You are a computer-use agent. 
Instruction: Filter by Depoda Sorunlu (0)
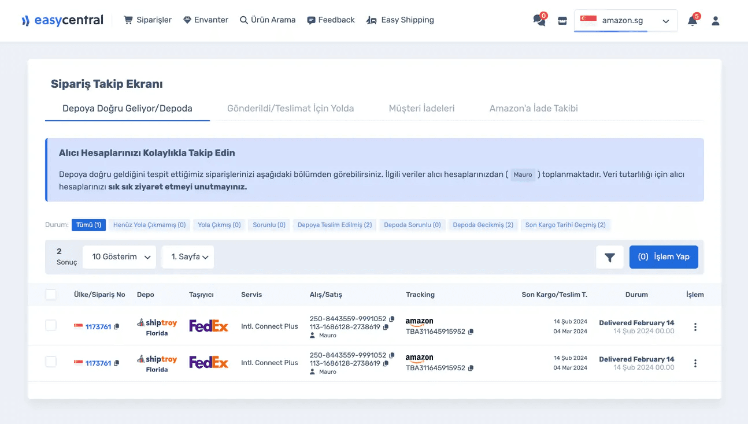tap(412, 225)
